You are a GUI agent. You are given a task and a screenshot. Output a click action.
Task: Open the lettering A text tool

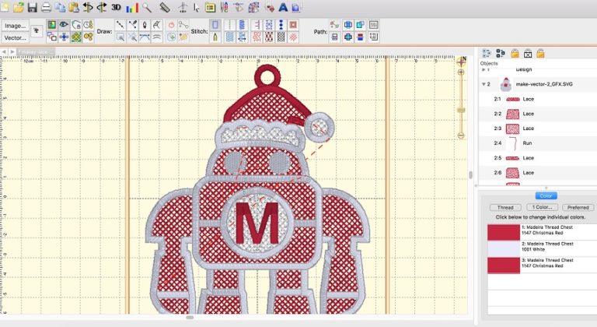pyautogui.click(x=284, y=7)
